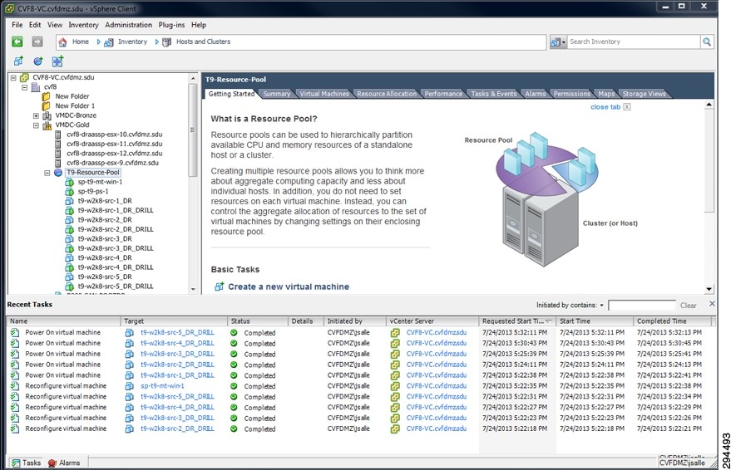Click the Getting Started pane scroll down arrow
This screenshot has width=731, height=470.
[x=709, y=289]
